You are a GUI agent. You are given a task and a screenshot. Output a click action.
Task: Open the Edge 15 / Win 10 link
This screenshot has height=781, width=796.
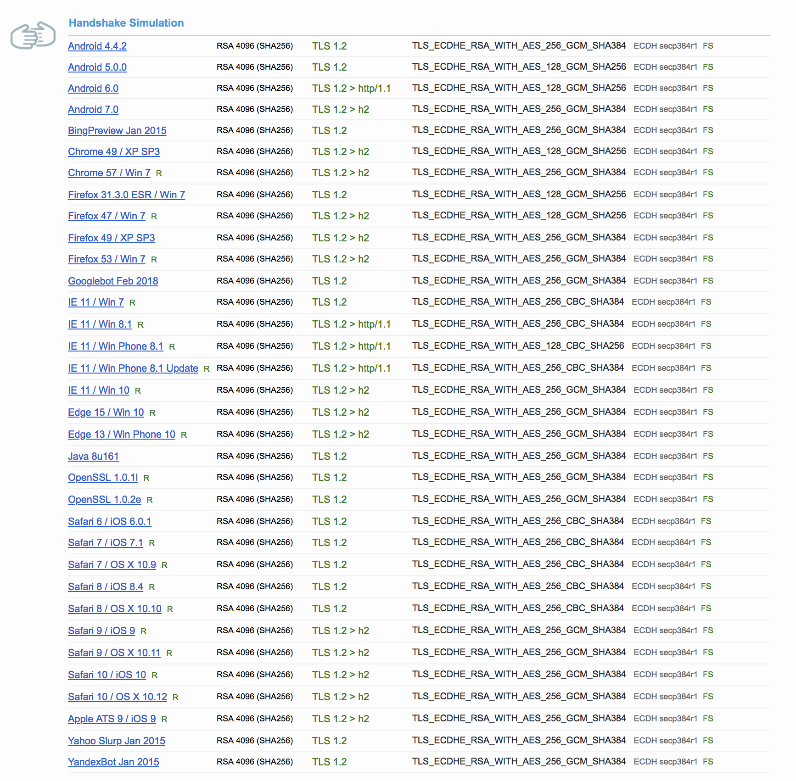point(106,412)
